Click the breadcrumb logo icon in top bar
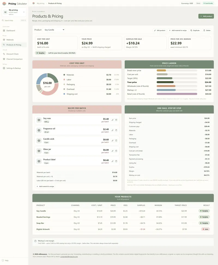Image resolution: width=218 pixels, height=265 pixels. coord(34,3)
